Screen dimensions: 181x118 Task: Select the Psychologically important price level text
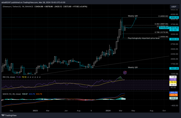point(144,38)
